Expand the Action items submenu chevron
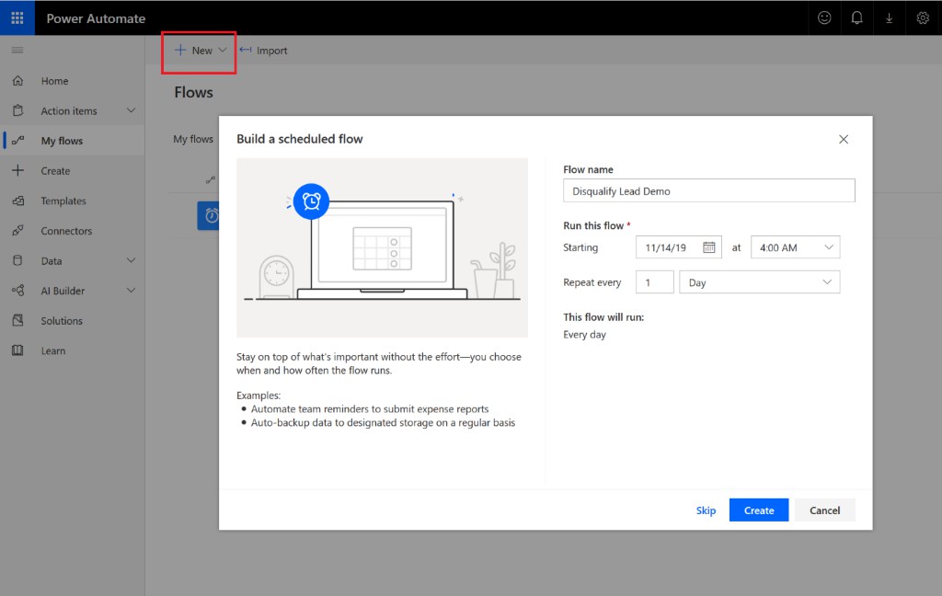This screenshot has height=596, width=942. tap(131, 110)
